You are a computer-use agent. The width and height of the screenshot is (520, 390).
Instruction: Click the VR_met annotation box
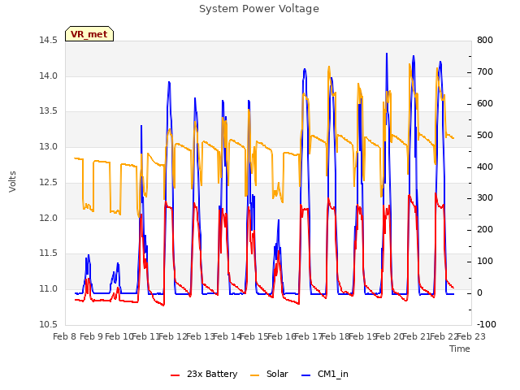(89, 34)
